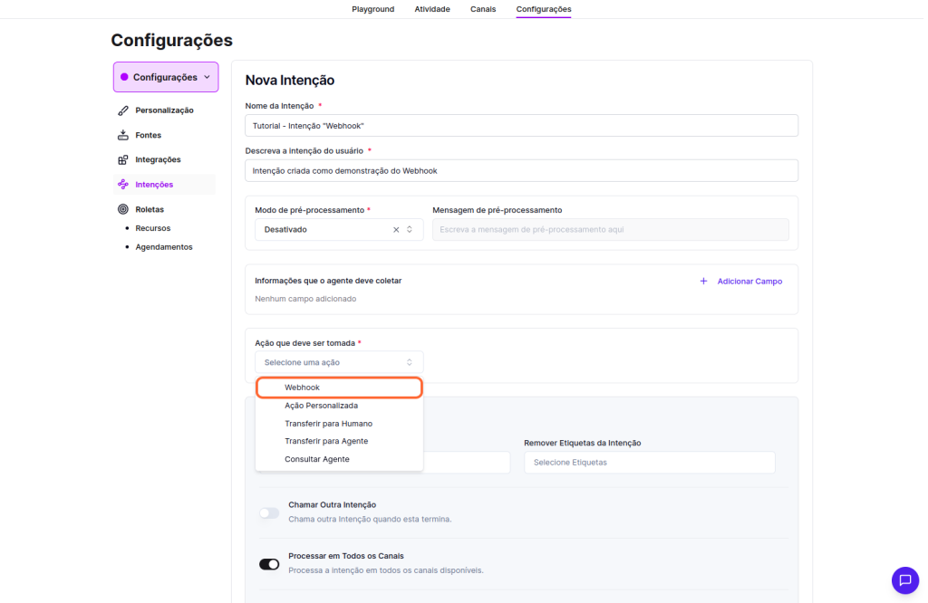Expand the purple Configurações dropdown
This screenshot has height=603, width=928.
pos(166,78)
